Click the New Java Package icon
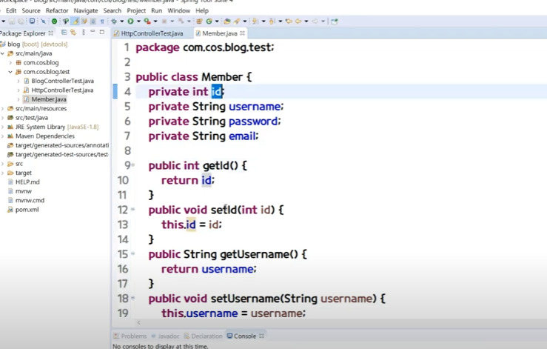This screenshot has width=547, height=349. 199,21
